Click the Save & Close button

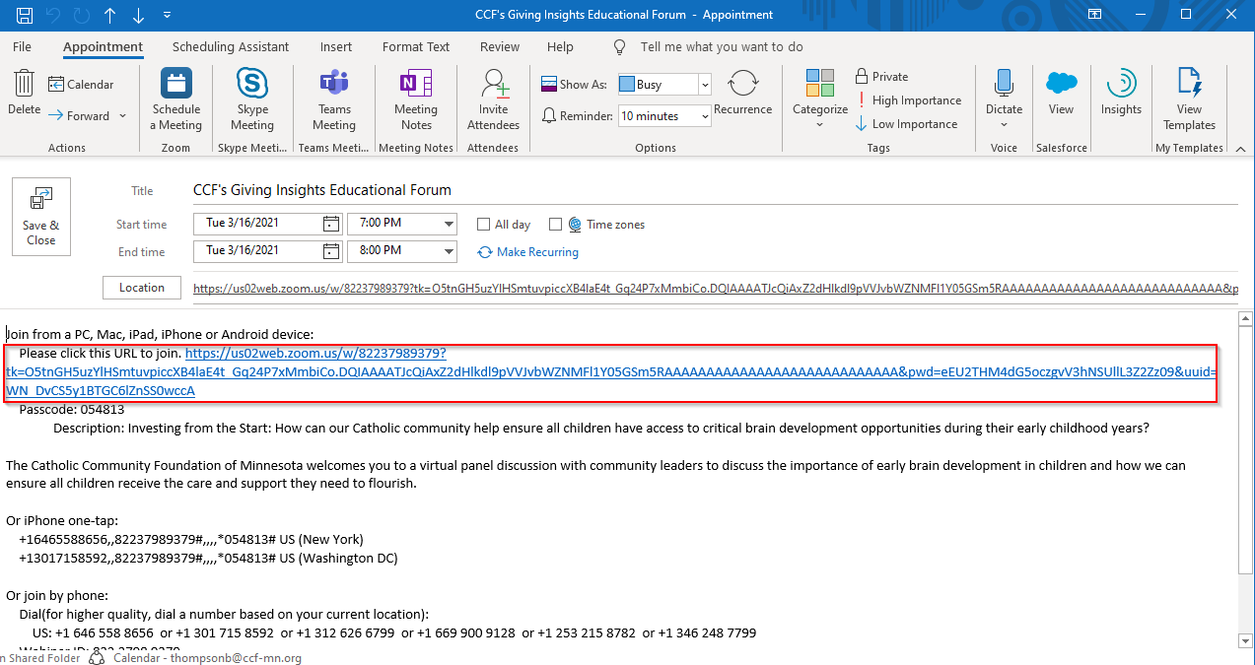tap(41, 217)
